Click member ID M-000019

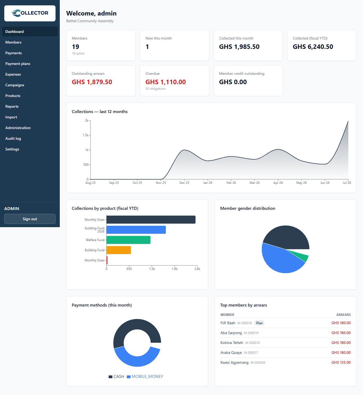point(251,333)
